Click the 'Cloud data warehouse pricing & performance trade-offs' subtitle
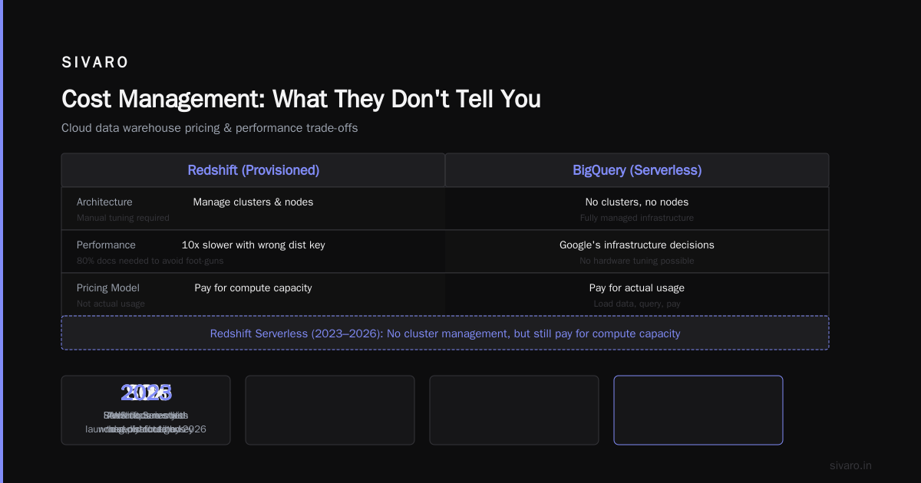Image resolution: width=921 pixels, height=483 pixels. [x=210, y=128]
